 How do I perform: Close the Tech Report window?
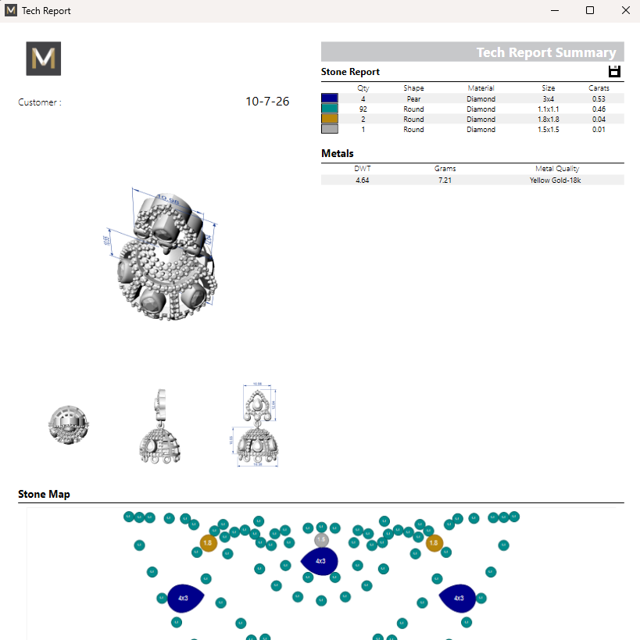coord(626,10)
